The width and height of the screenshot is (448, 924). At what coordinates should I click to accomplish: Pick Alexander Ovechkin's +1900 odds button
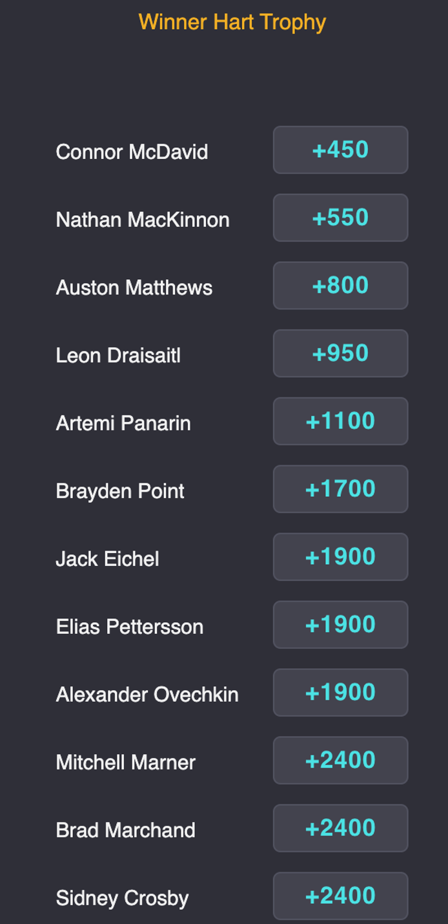pos(340,693)
